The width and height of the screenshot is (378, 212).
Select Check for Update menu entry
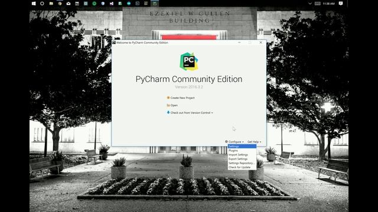242,167
